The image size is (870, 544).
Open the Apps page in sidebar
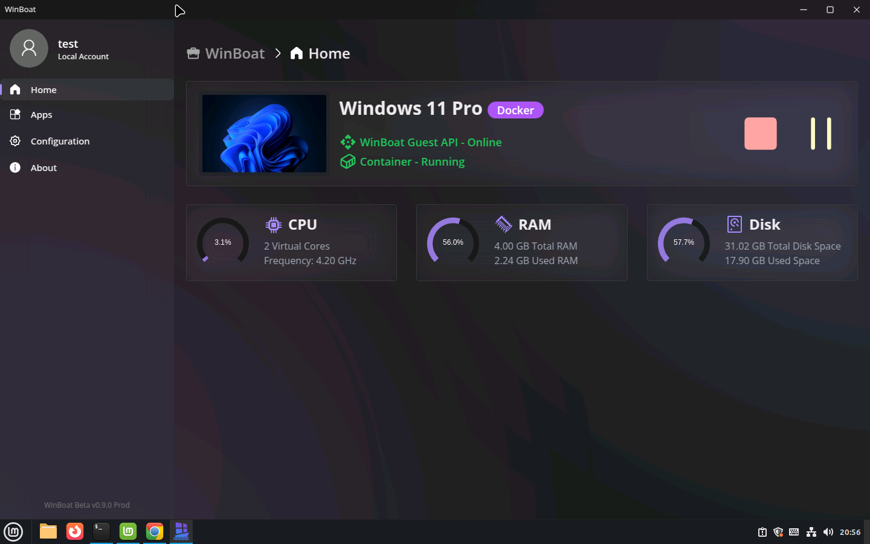[41, 115]
